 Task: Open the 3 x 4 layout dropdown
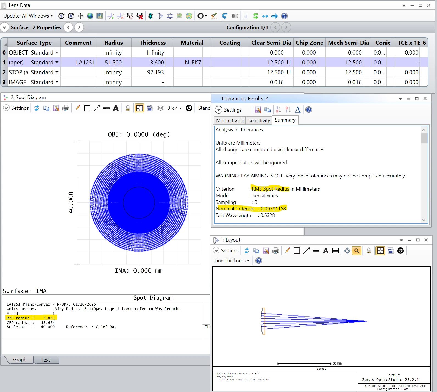point(175,108)
